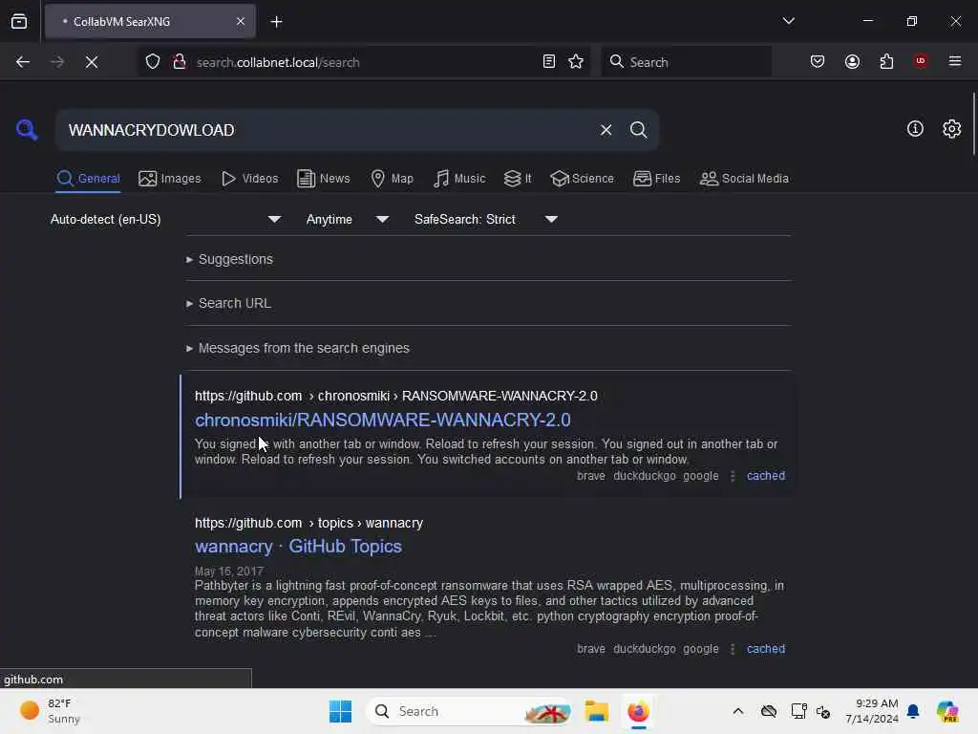This screenshot has height=734, width=978.
Task: Open the weather widget showing 82°F
Action: pyautogui.click(x=50, y=711)
